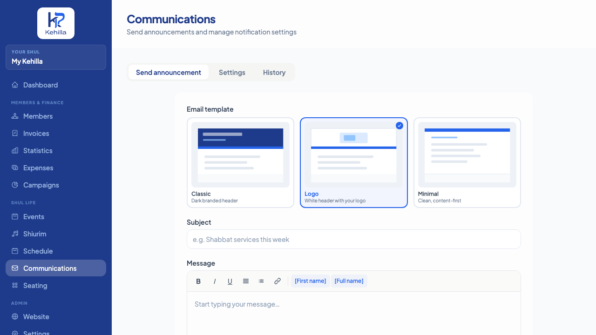Click the Logo template preview thumbnail
Screen dimensions: 596x335
click(x=354, y=154)
